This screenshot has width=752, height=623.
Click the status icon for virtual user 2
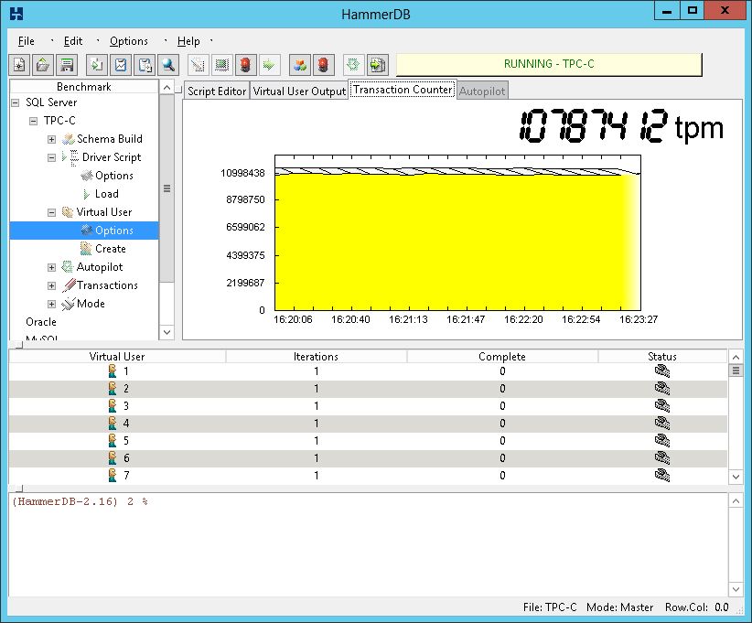click(662, 388)
